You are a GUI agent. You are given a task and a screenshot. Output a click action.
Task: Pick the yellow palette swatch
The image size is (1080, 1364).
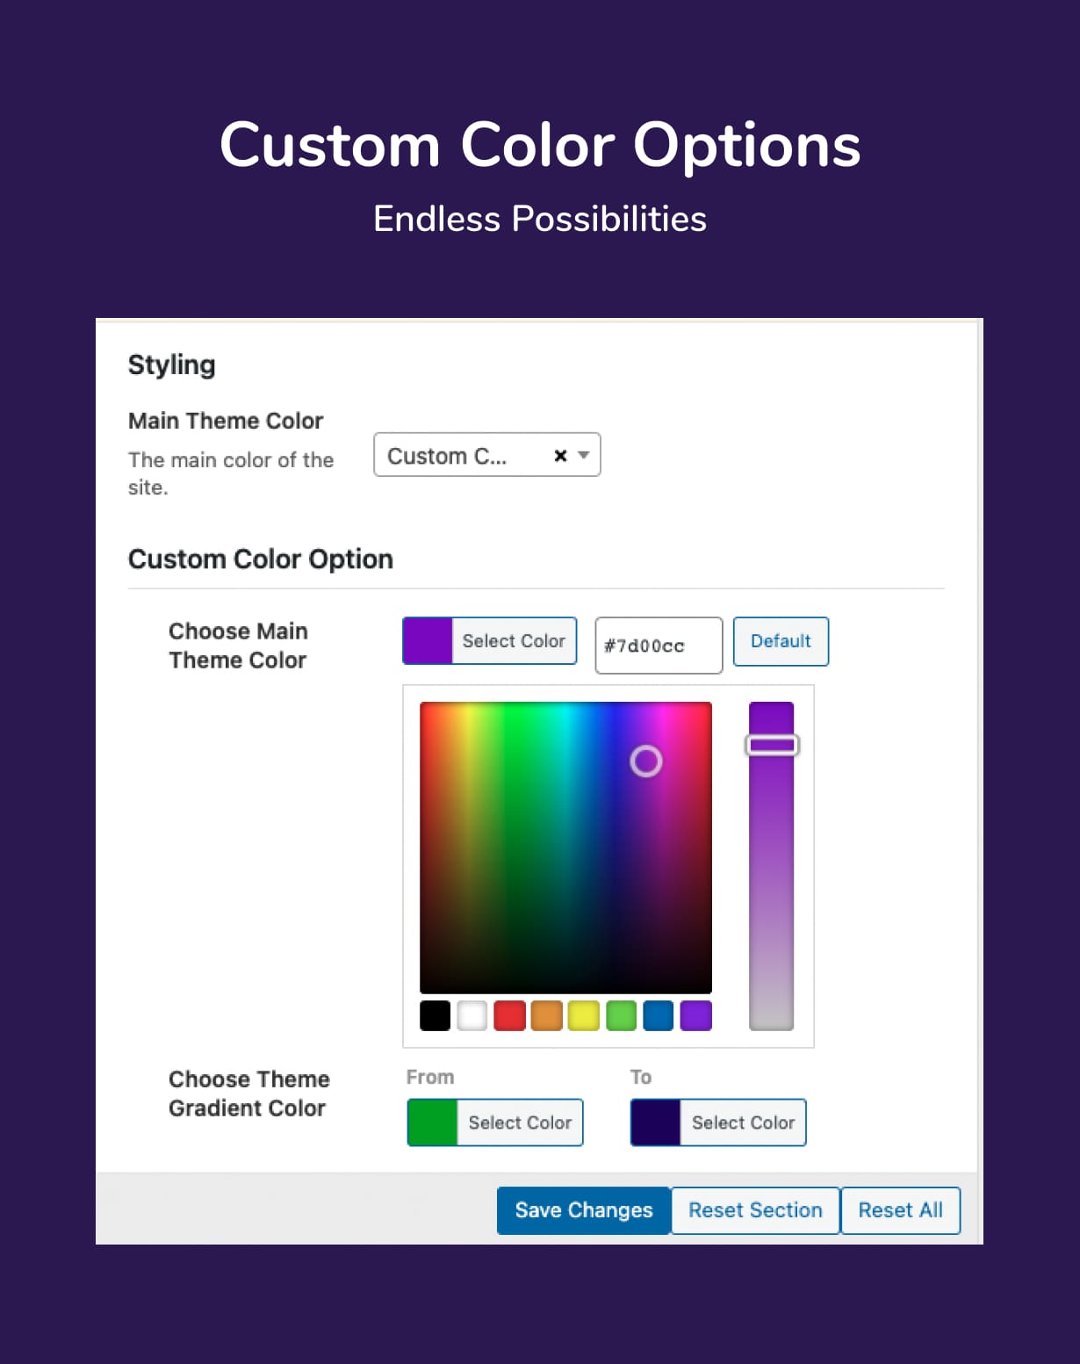pyautogui.click(x=584, y=1015)
